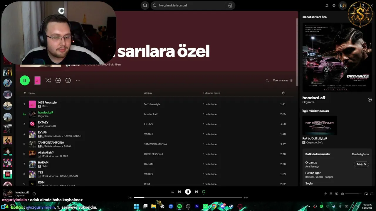Open the profile avatar menu in the top bar
Viewport: 376px width, 211px height.
pos(343,6)
